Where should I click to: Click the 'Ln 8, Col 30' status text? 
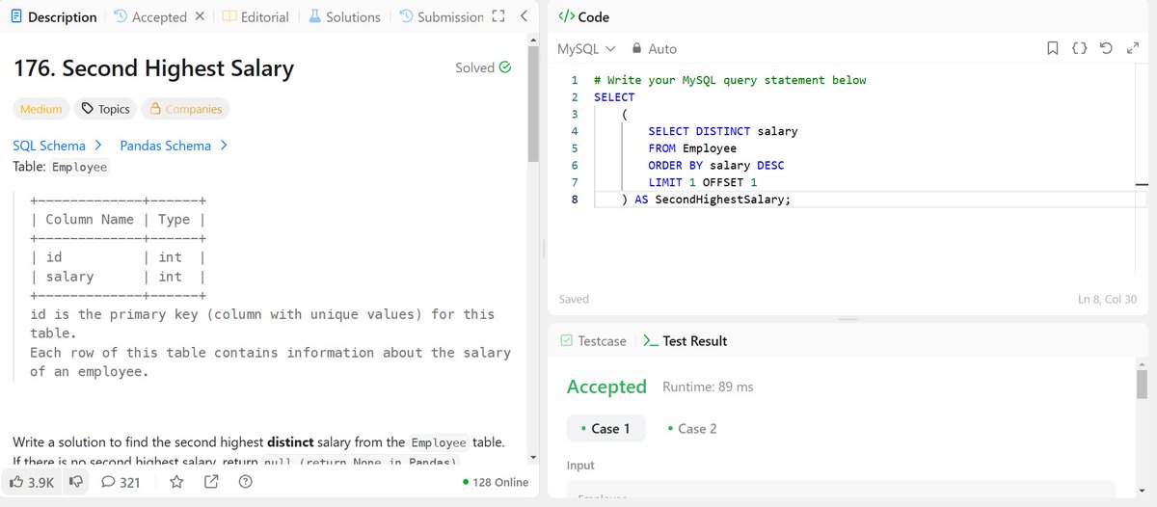pos(1109,299)
